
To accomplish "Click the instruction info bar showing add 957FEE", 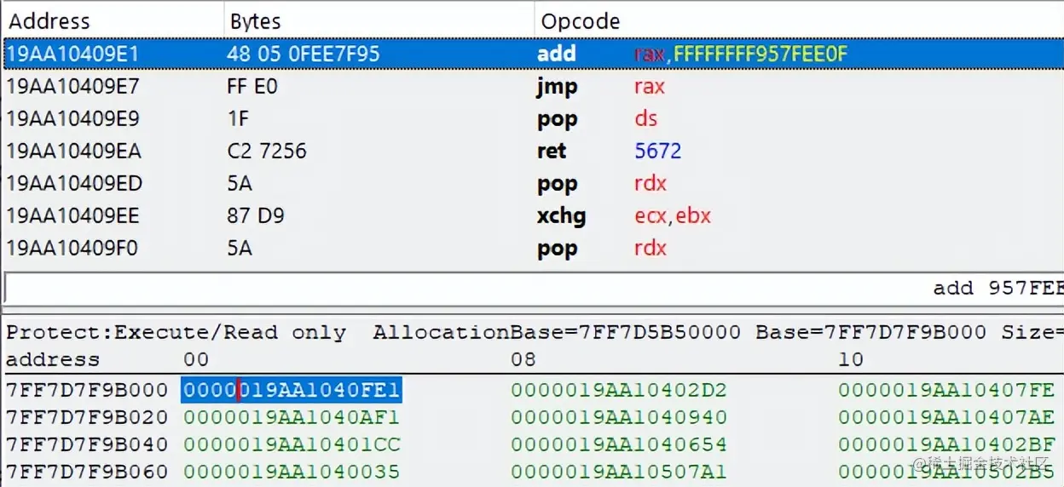I will 534,287.
